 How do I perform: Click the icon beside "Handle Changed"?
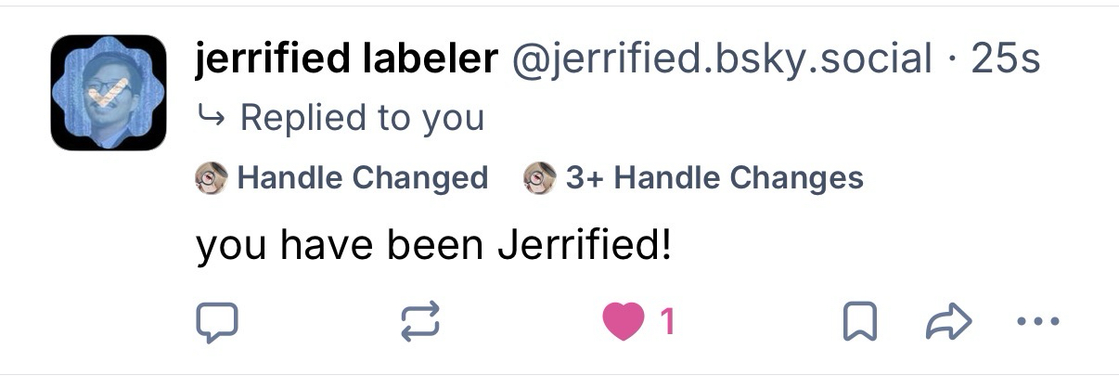point(212,177)
